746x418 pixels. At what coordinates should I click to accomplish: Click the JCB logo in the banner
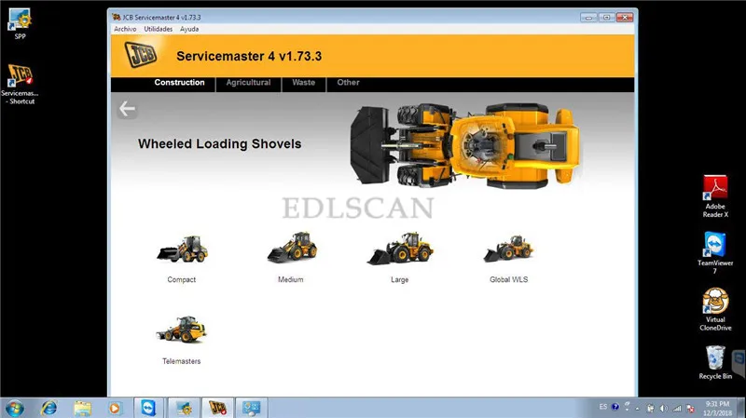pyautogui.click(x=141, y=54)
